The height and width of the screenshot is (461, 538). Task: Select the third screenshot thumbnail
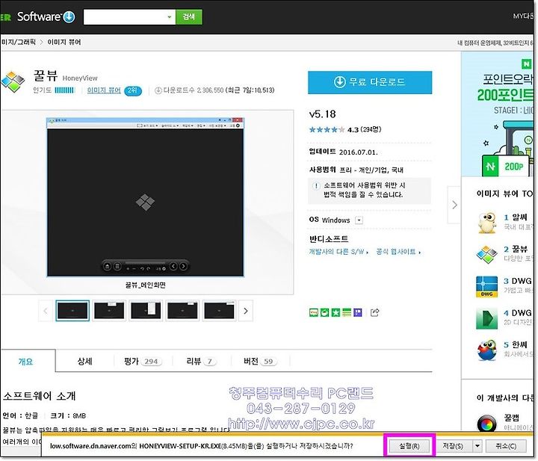pos(146,311)
